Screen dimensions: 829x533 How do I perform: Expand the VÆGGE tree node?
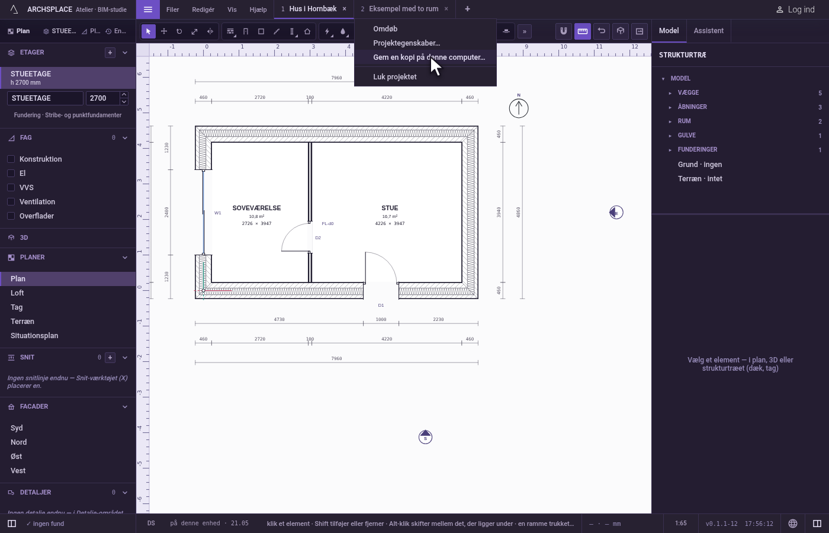670,93
